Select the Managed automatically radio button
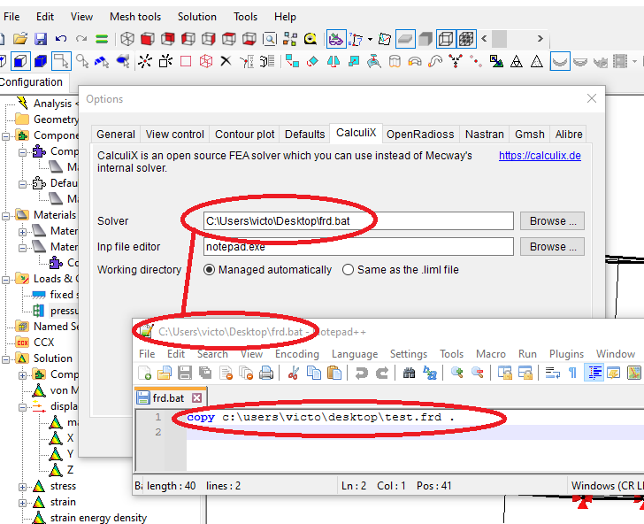Viewport: 644px width, 524px height. 210,270
